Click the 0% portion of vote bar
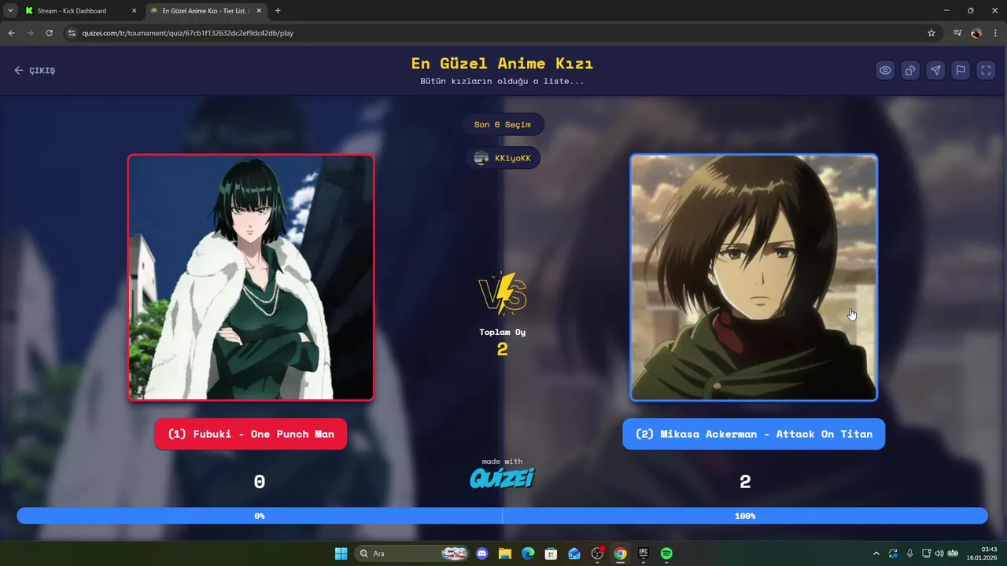Image resolution: width=1007 pixels, height=566 pixels. pos(260,516)
